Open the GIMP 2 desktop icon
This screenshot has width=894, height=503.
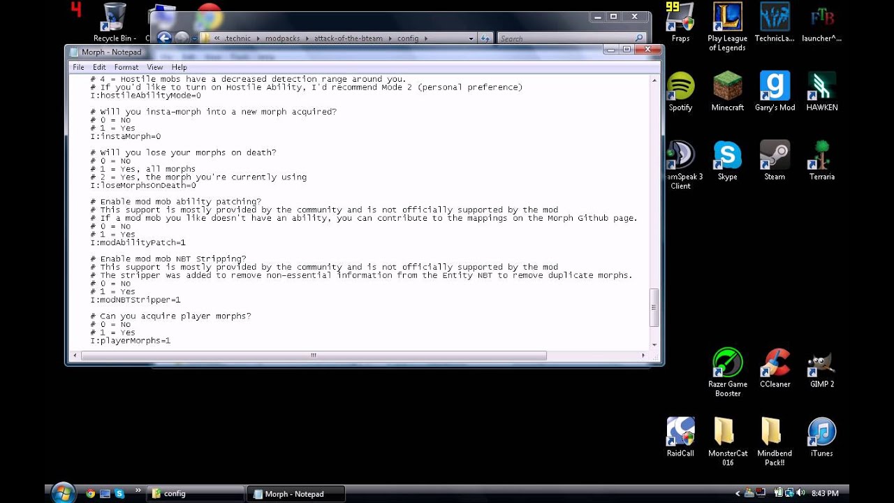pos(822,368)
